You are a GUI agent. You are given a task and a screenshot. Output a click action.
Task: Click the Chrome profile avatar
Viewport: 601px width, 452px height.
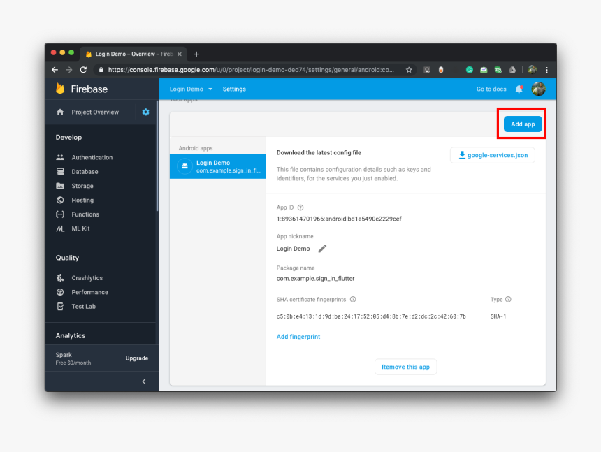click(532, 69)
